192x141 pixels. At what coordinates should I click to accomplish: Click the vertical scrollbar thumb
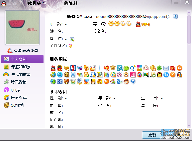point(189,29)
